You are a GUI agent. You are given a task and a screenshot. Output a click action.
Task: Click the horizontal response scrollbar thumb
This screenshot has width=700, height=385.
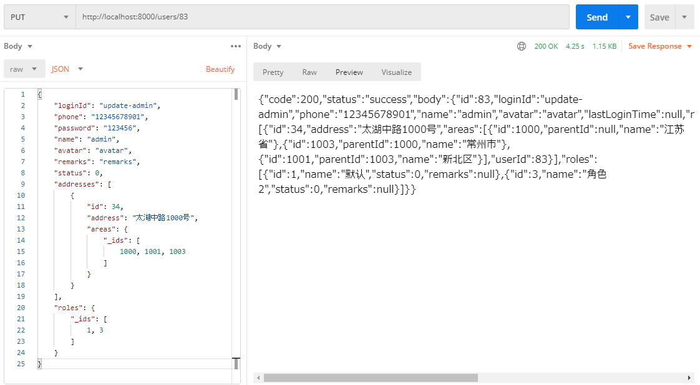point(370,378)
